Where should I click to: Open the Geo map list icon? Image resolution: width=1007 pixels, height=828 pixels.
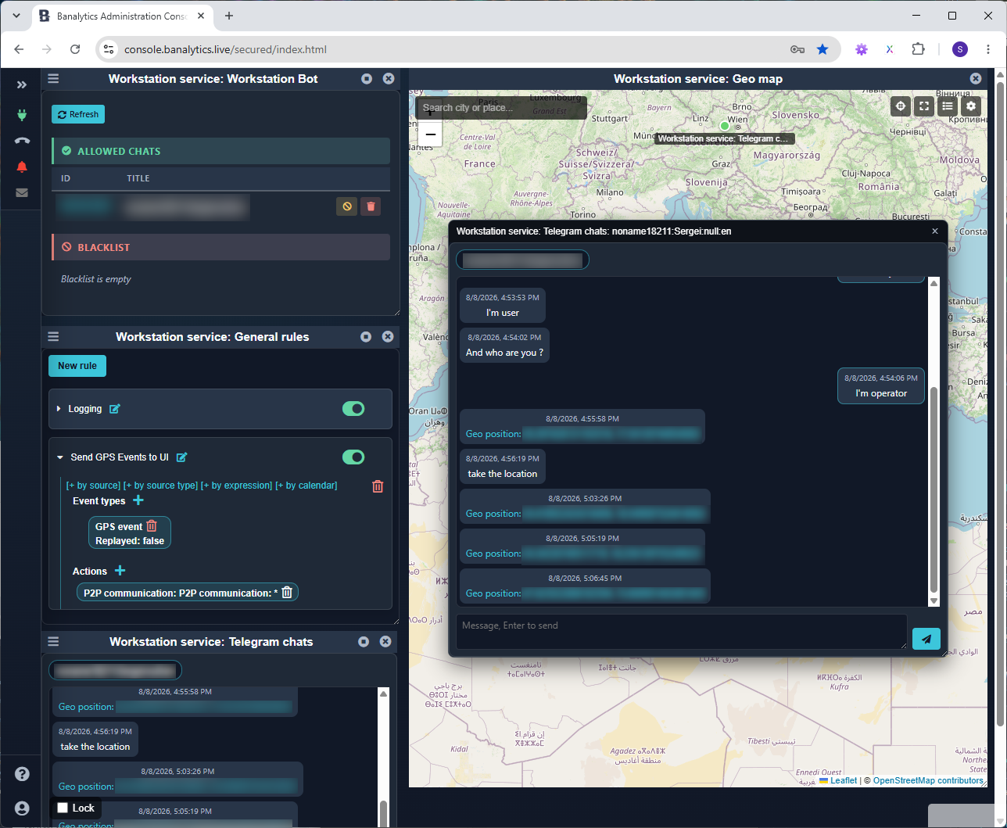point(948,106)
